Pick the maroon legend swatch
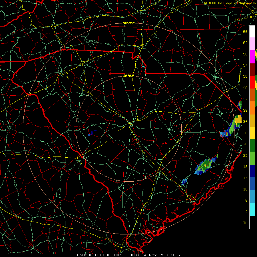Viewport: 257px width, 257px height. [x=252, y=70]
